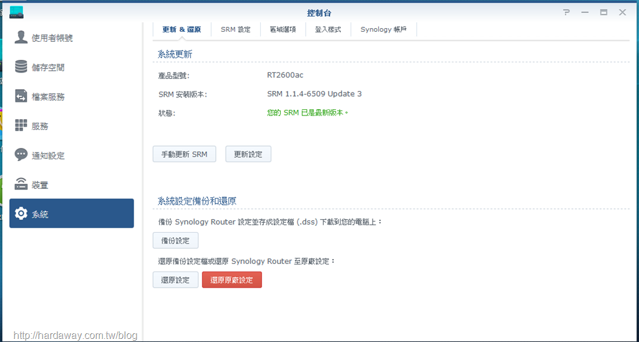Click the 狀態 label
This screenshot has height=342, width=639.
(167, 113)
